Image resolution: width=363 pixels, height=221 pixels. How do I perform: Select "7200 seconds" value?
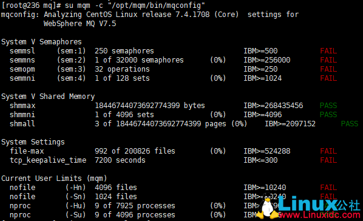(x=120, y=160)
